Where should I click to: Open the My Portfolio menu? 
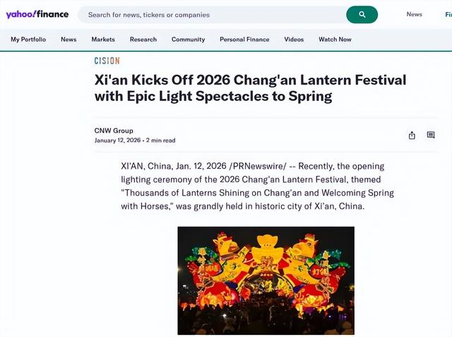pos(28,40)
